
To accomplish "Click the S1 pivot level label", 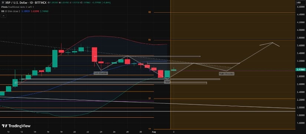I will pos(149,98).
